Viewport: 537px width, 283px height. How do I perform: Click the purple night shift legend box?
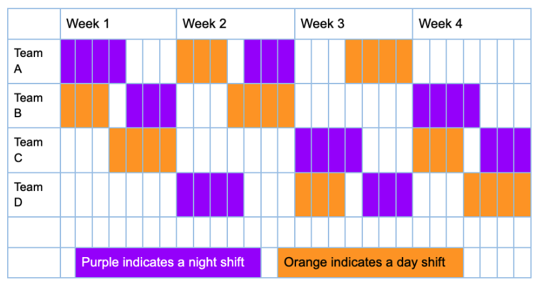(x=168, y=262)
